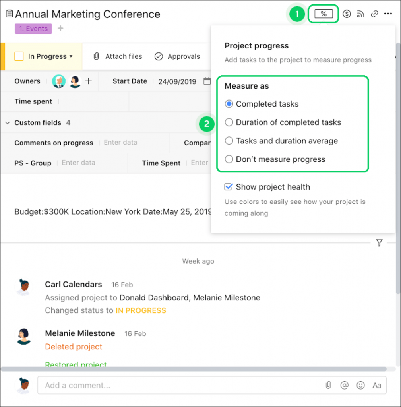Select the Completed tasks radio button
The image size is (401, 407).
point(229,104)
